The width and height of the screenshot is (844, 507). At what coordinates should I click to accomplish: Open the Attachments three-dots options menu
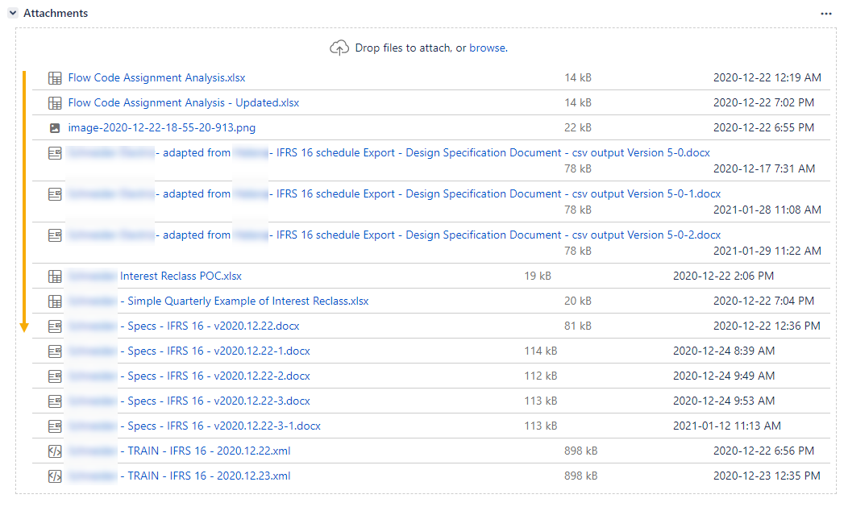click(x=826, y=14)
